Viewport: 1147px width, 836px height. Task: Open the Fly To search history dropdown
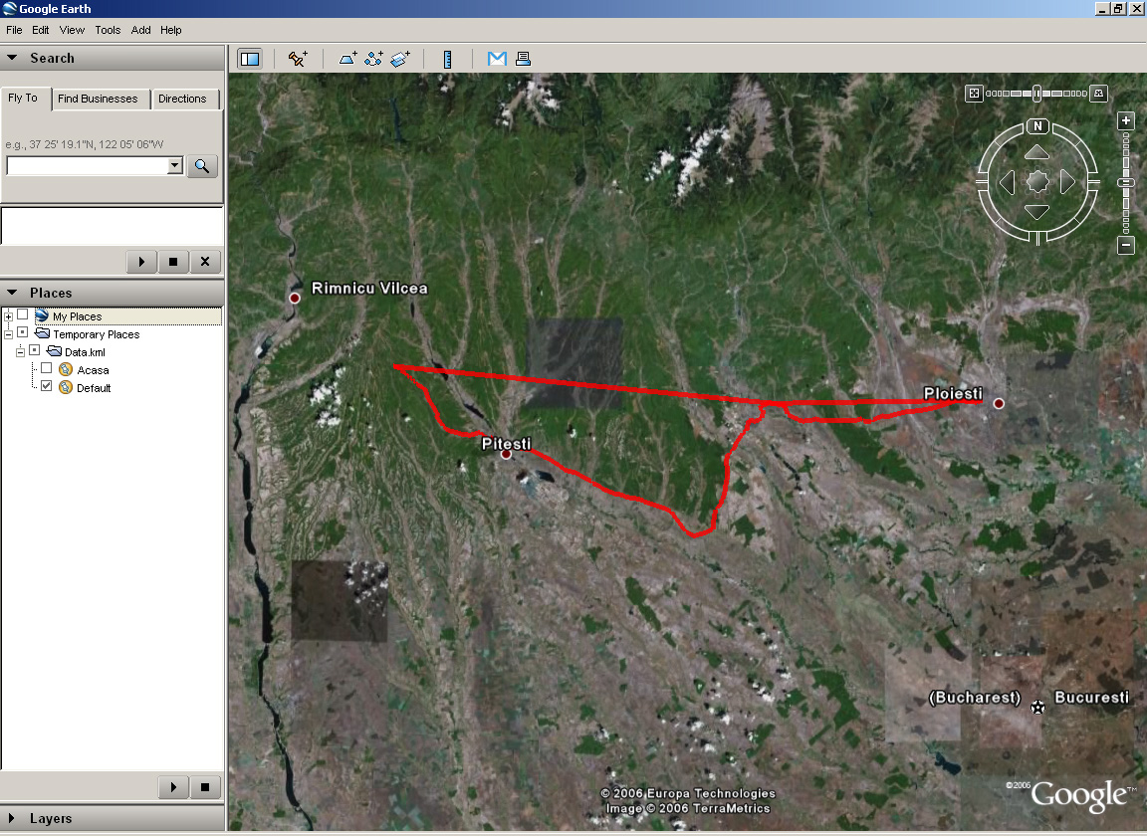(175, 166)
